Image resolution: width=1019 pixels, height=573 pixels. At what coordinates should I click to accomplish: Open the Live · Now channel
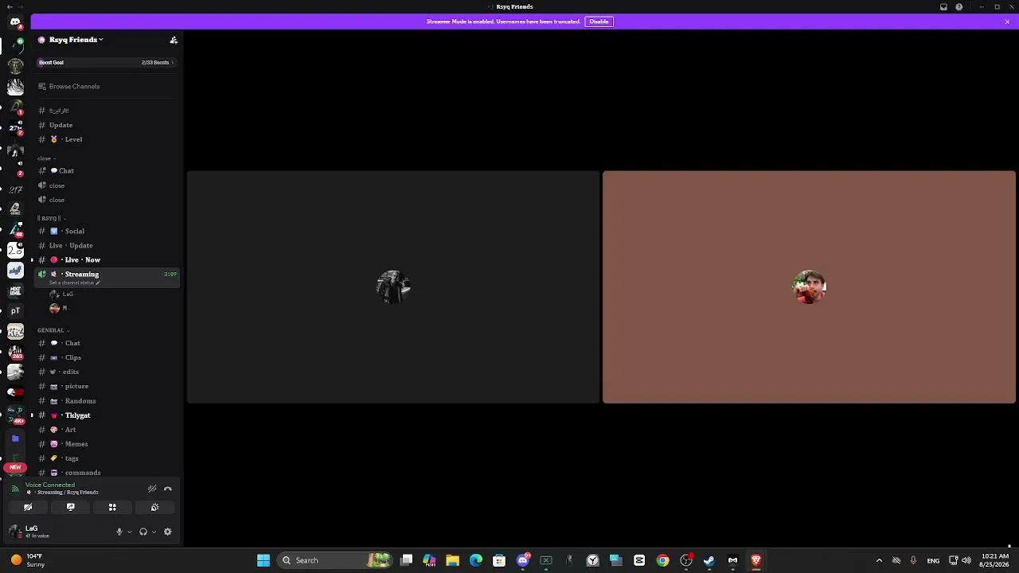[x=106, y=259]
